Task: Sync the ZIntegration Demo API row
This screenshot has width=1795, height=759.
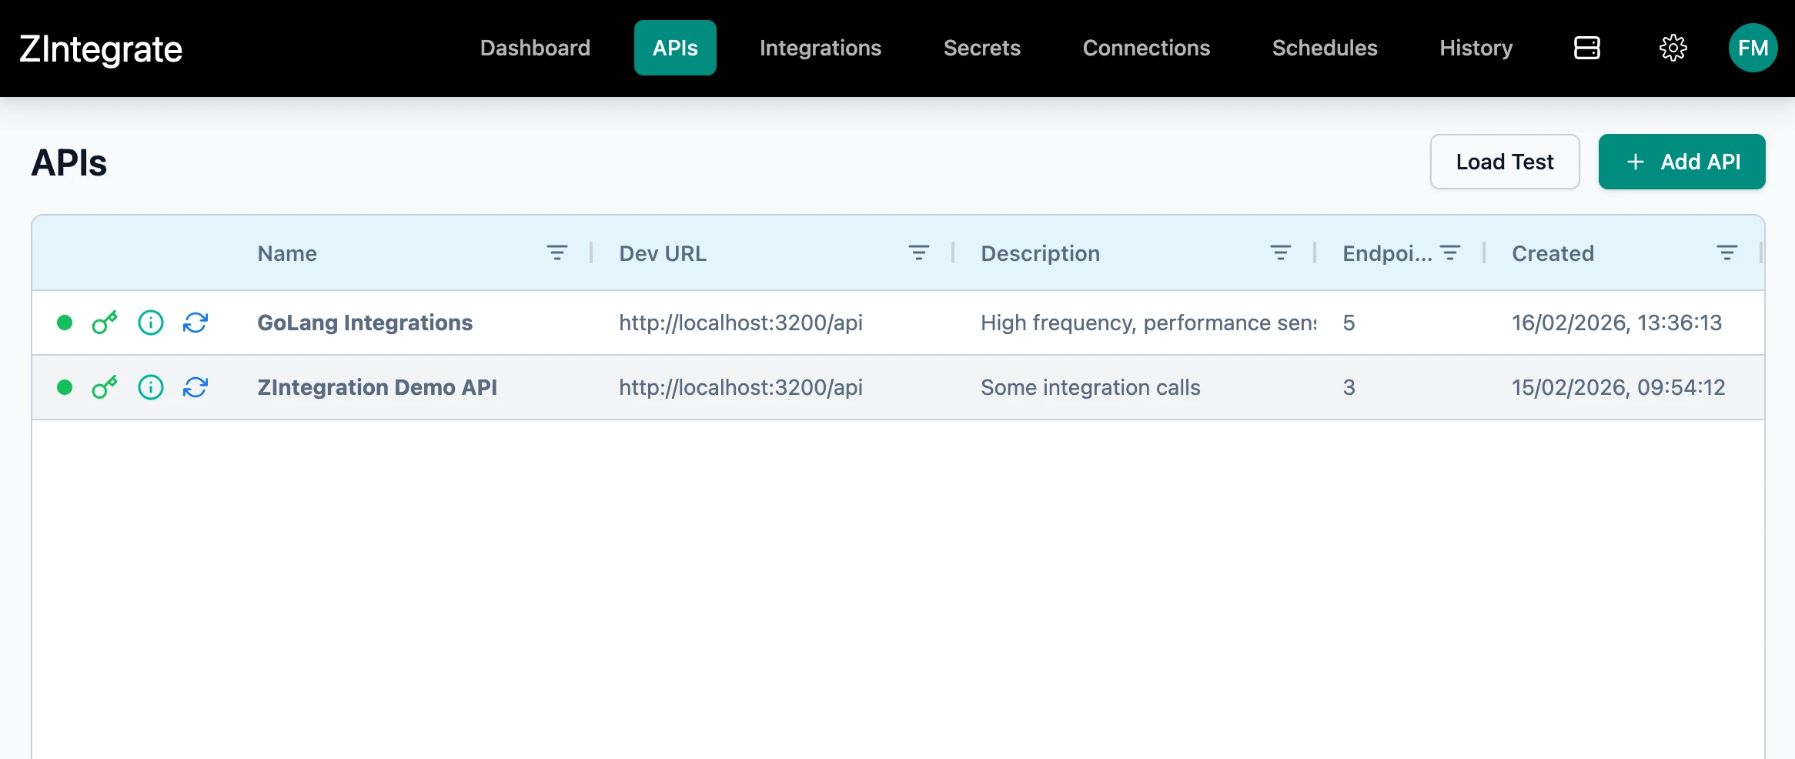Action: 195,387
